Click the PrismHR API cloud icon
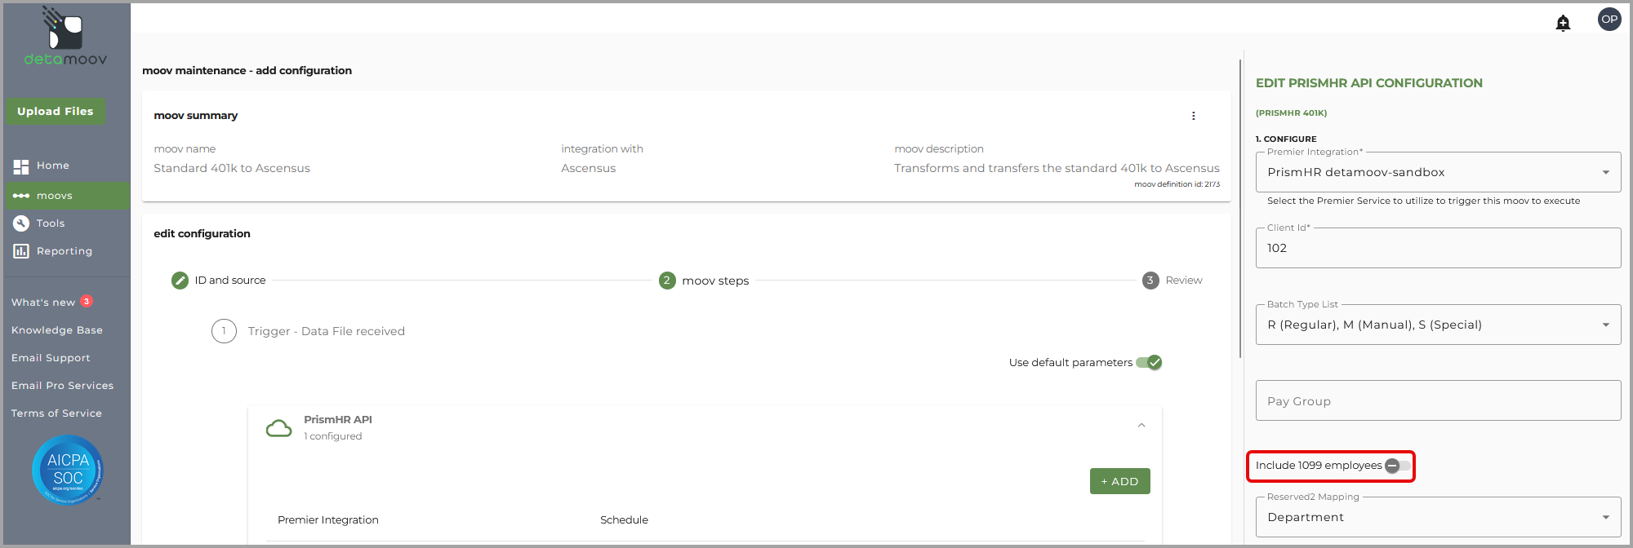Screen dimensions: 1633x548 click(x=279, y=428)
